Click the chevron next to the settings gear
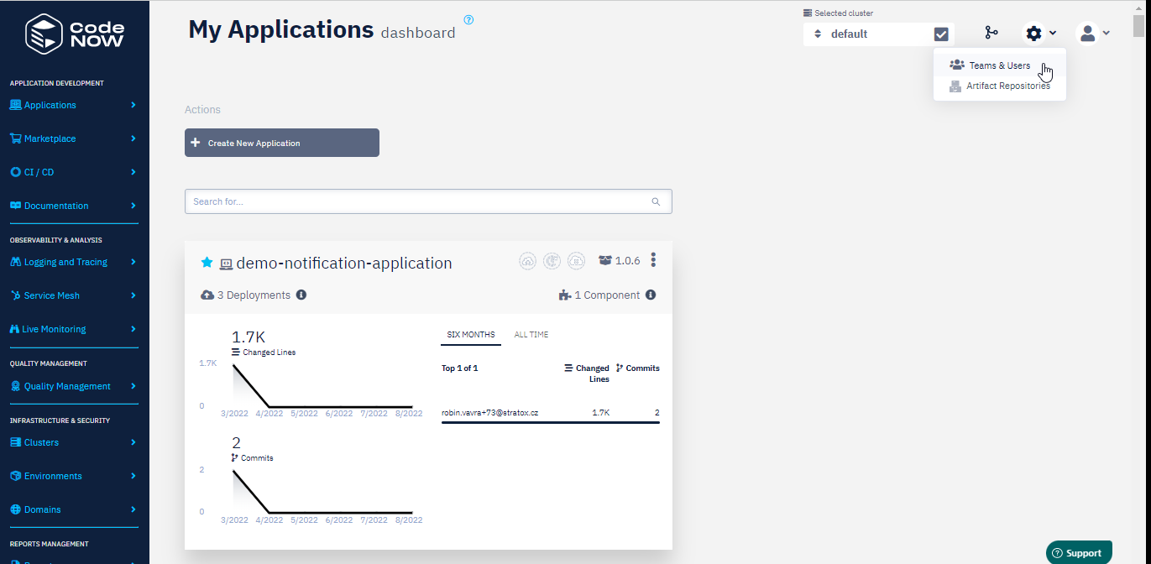Image resolution: width=1151 pixels, height=564 pixels. point(1053,34)
